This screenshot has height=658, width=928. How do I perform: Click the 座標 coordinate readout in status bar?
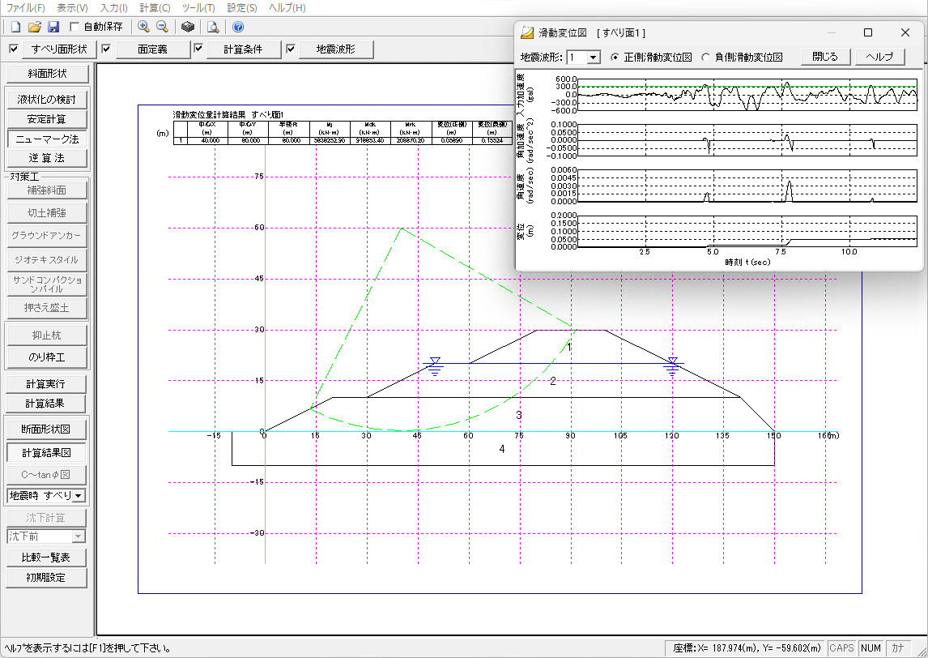click(745, 648)
